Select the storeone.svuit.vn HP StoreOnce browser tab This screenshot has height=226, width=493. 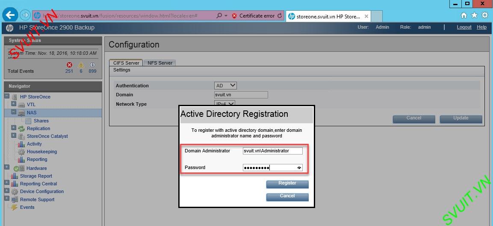328,16
